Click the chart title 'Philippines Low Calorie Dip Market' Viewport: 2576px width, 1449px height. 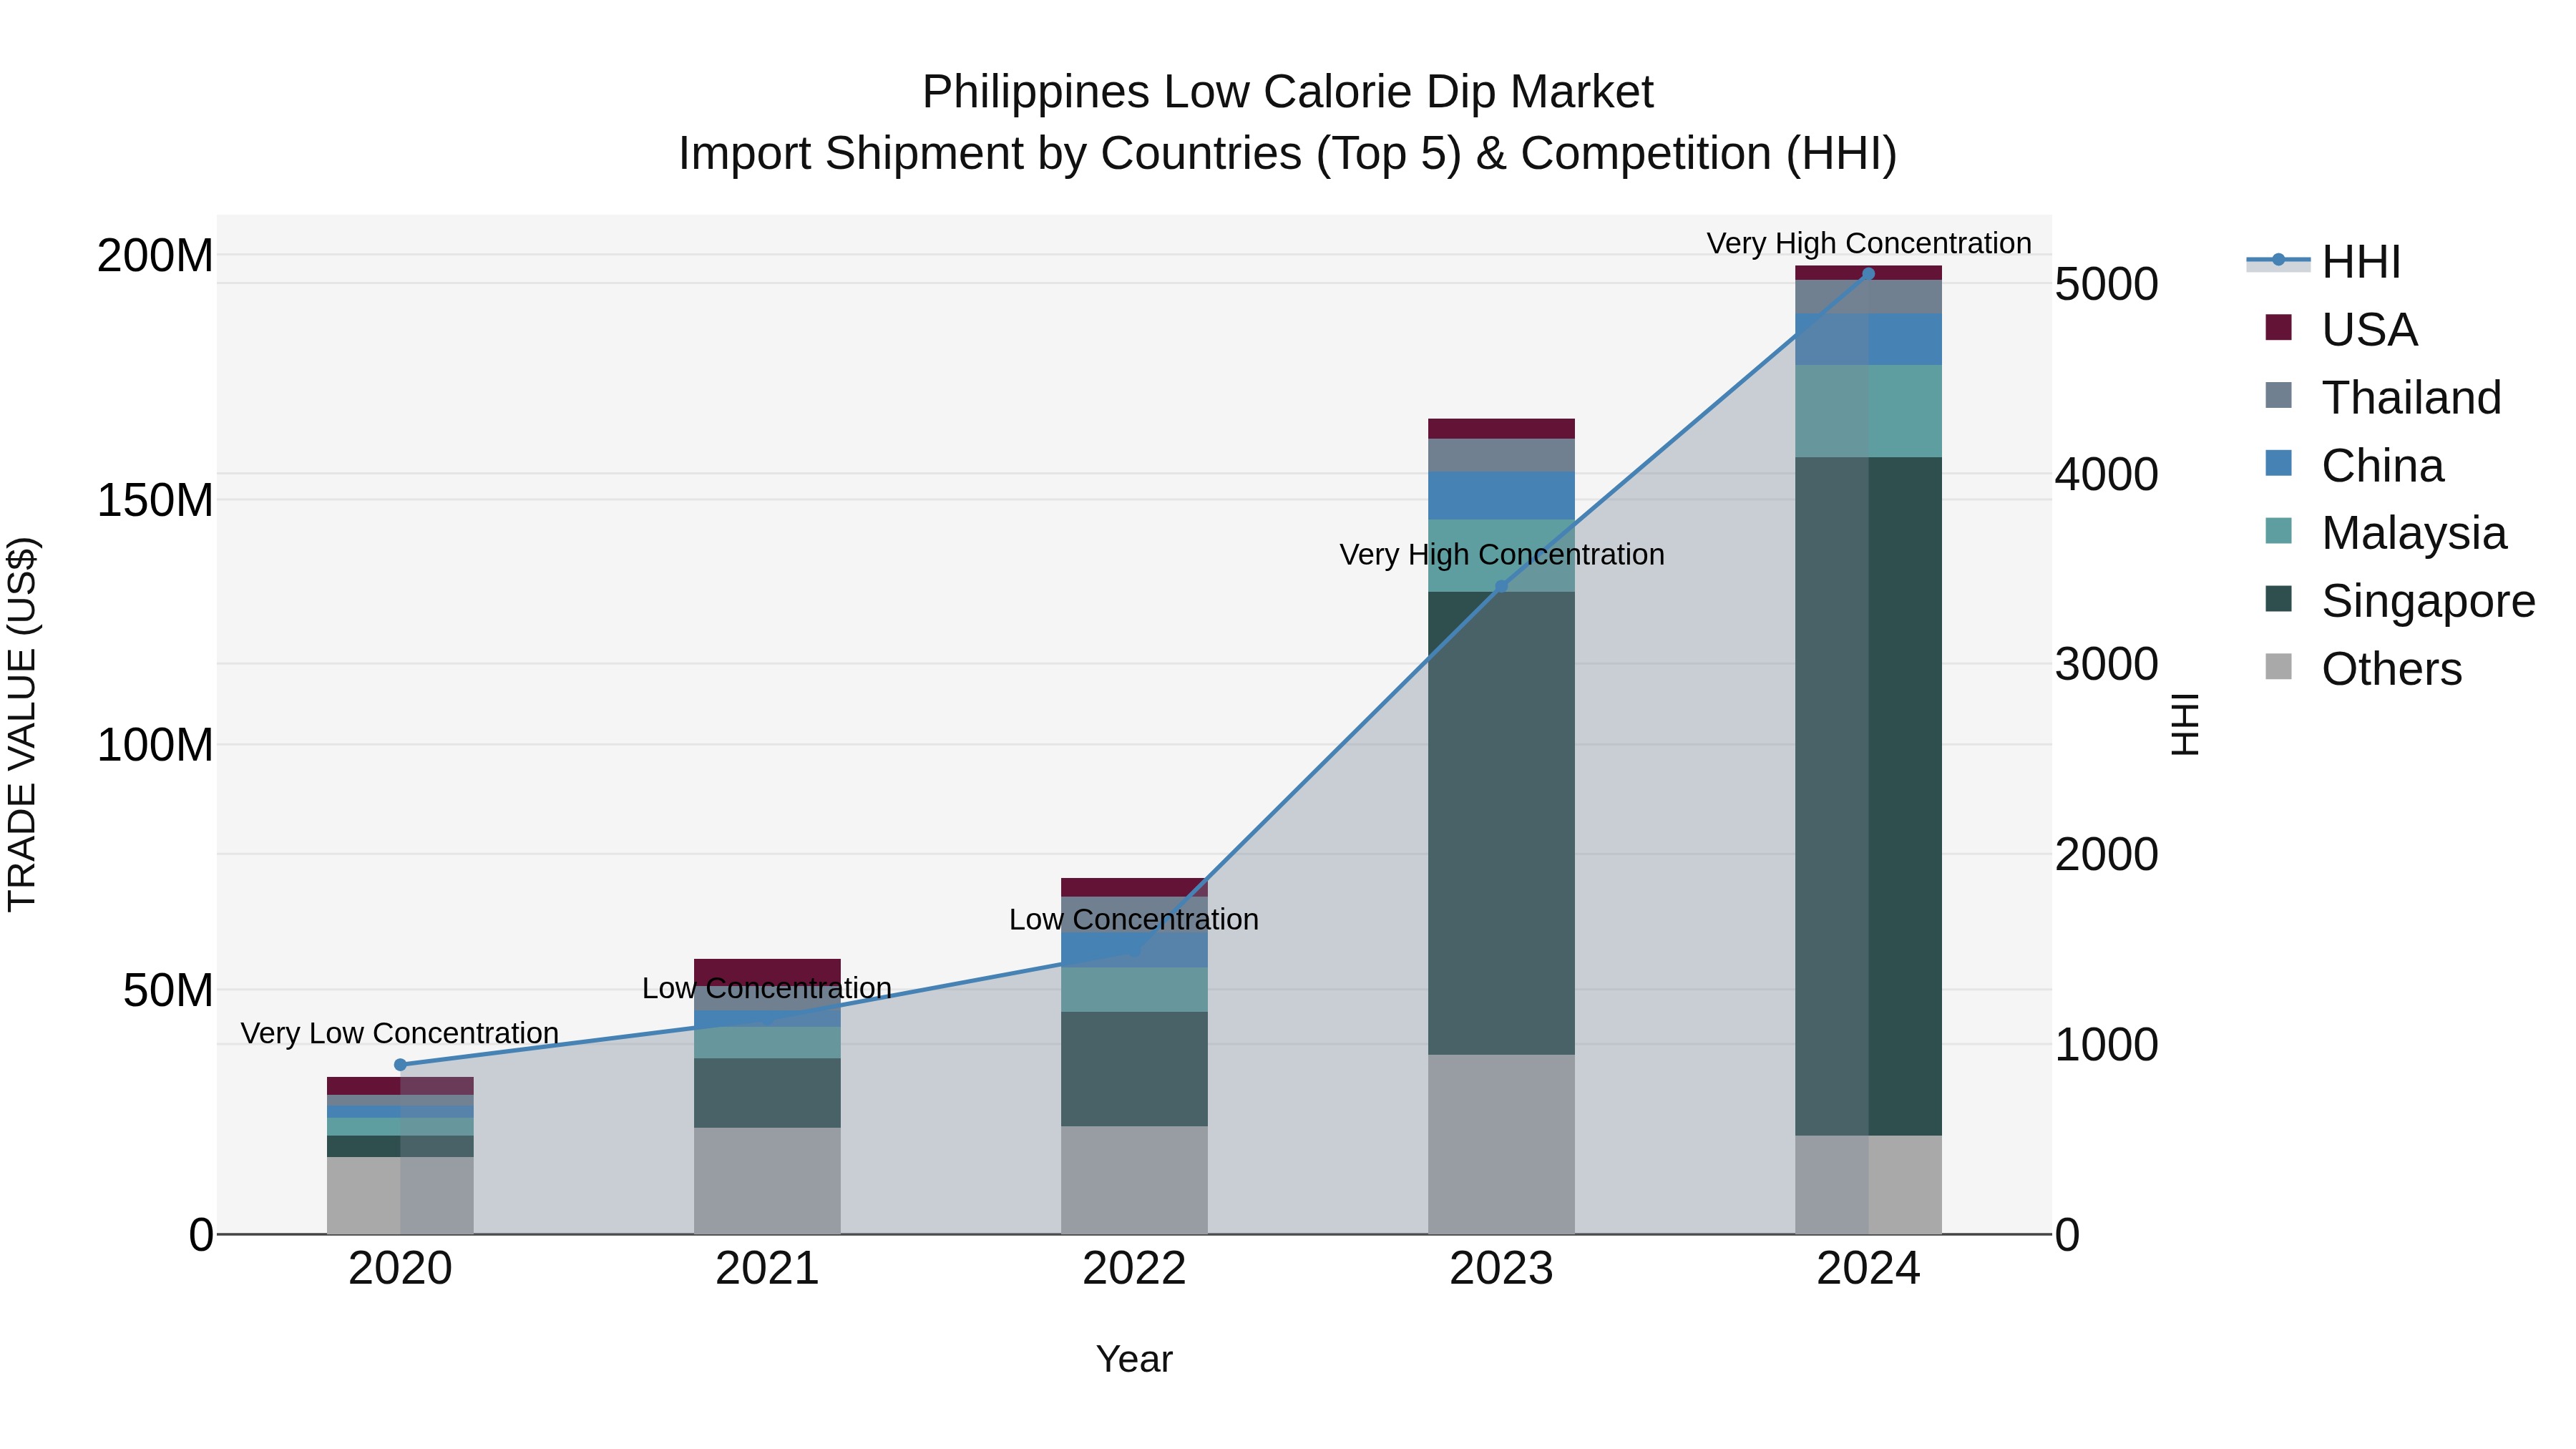tap(1288, 92)
